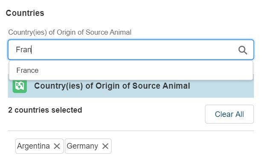
Task: Remove the Germany country tag
Action: click(x=105, y=146)
